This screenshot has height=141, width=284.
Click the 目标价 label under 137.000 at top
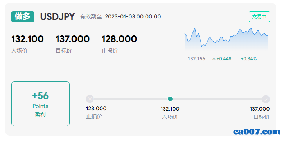(64, 51)
